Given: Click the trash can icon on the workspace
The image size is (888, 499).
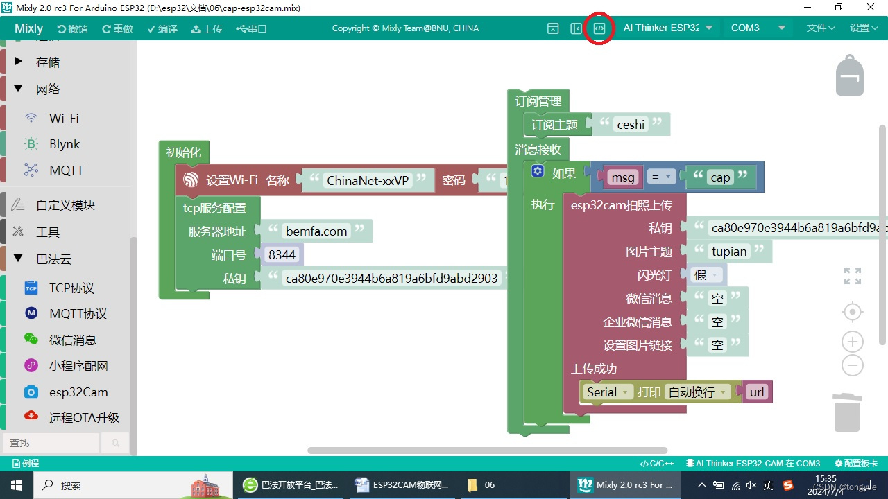Looking at the screenshot, I should coord(846,412).
